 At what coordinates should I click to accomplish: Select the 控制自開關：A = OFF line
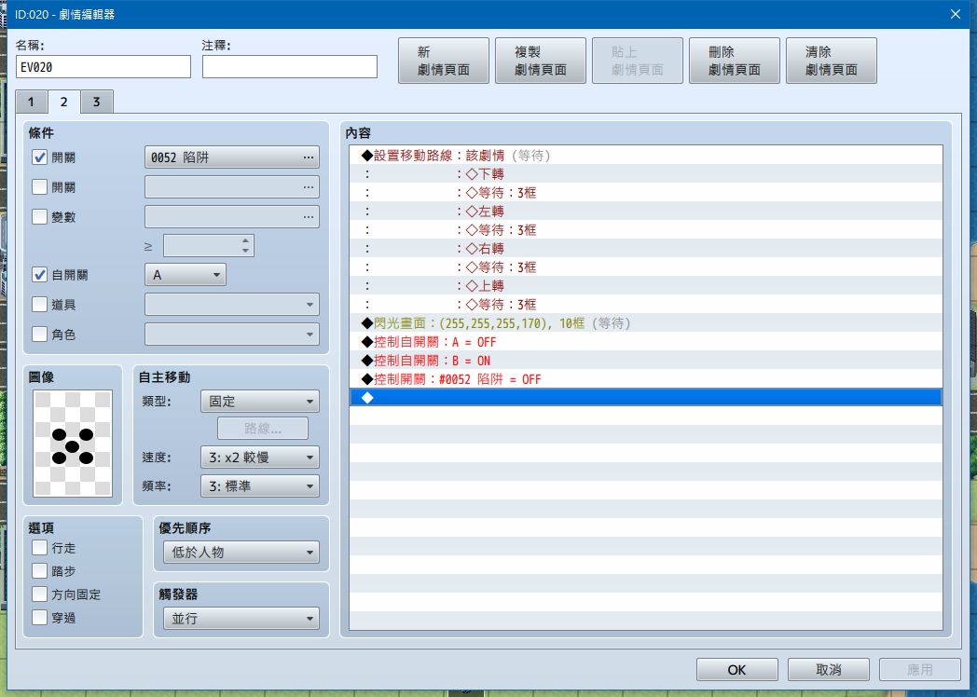click(646, 342)
